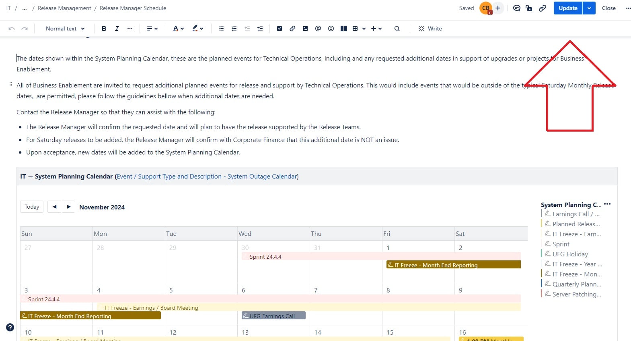The height and width of the screenshot is (341, 631).
Task: Open find and replace search icon
Action: coord(397,28)
